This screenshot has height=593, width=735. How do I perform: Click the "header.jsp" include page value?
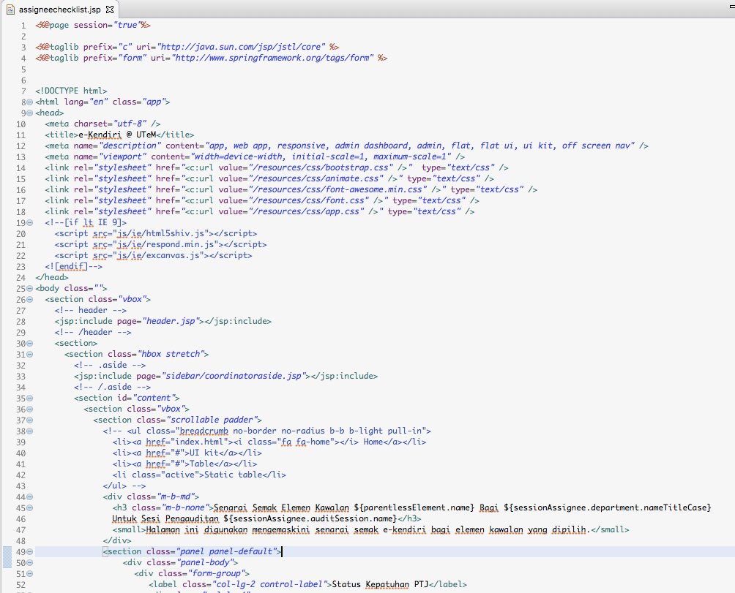[171, 321]
